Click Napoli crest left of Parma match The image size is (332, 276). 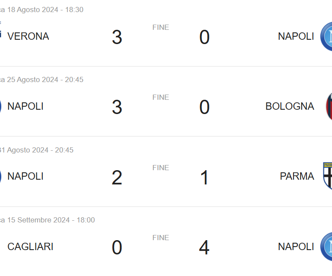pyautogui.click(x=0, y=176)
